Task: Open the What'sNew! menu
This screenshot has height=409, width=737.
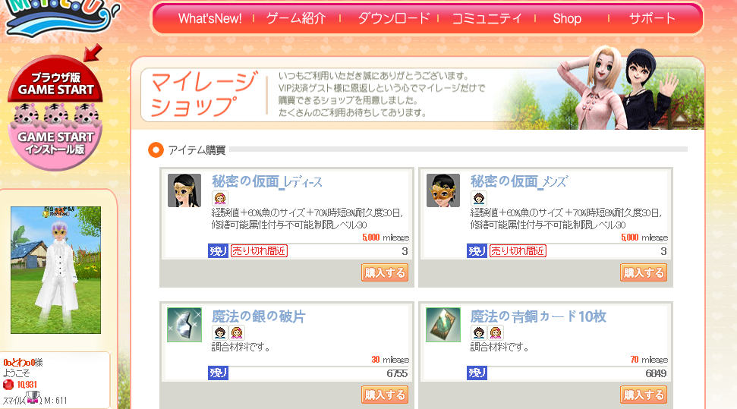Action: click(x=209, y=18)
